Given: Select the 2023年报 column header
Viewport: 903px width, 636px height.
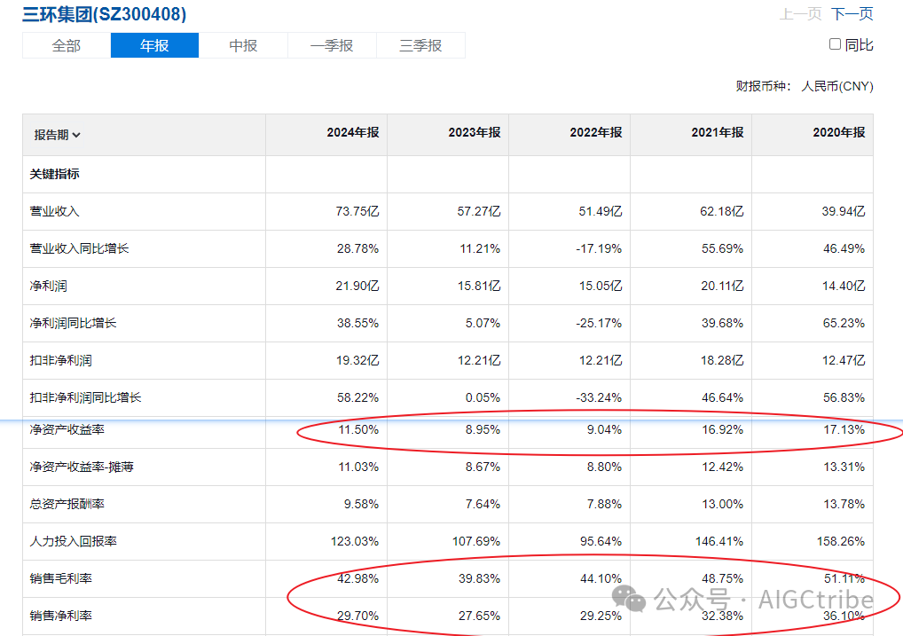Looking at the screenshot, I should click(x=474, y=132).
